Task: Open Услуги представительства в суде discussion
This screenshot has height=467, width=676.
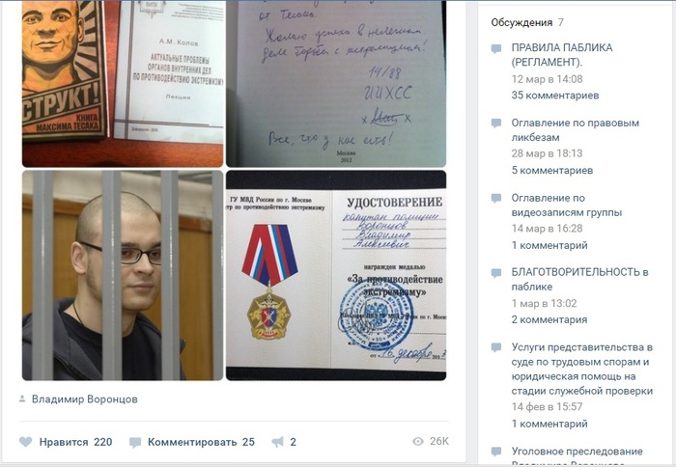Action: (582, 369)
